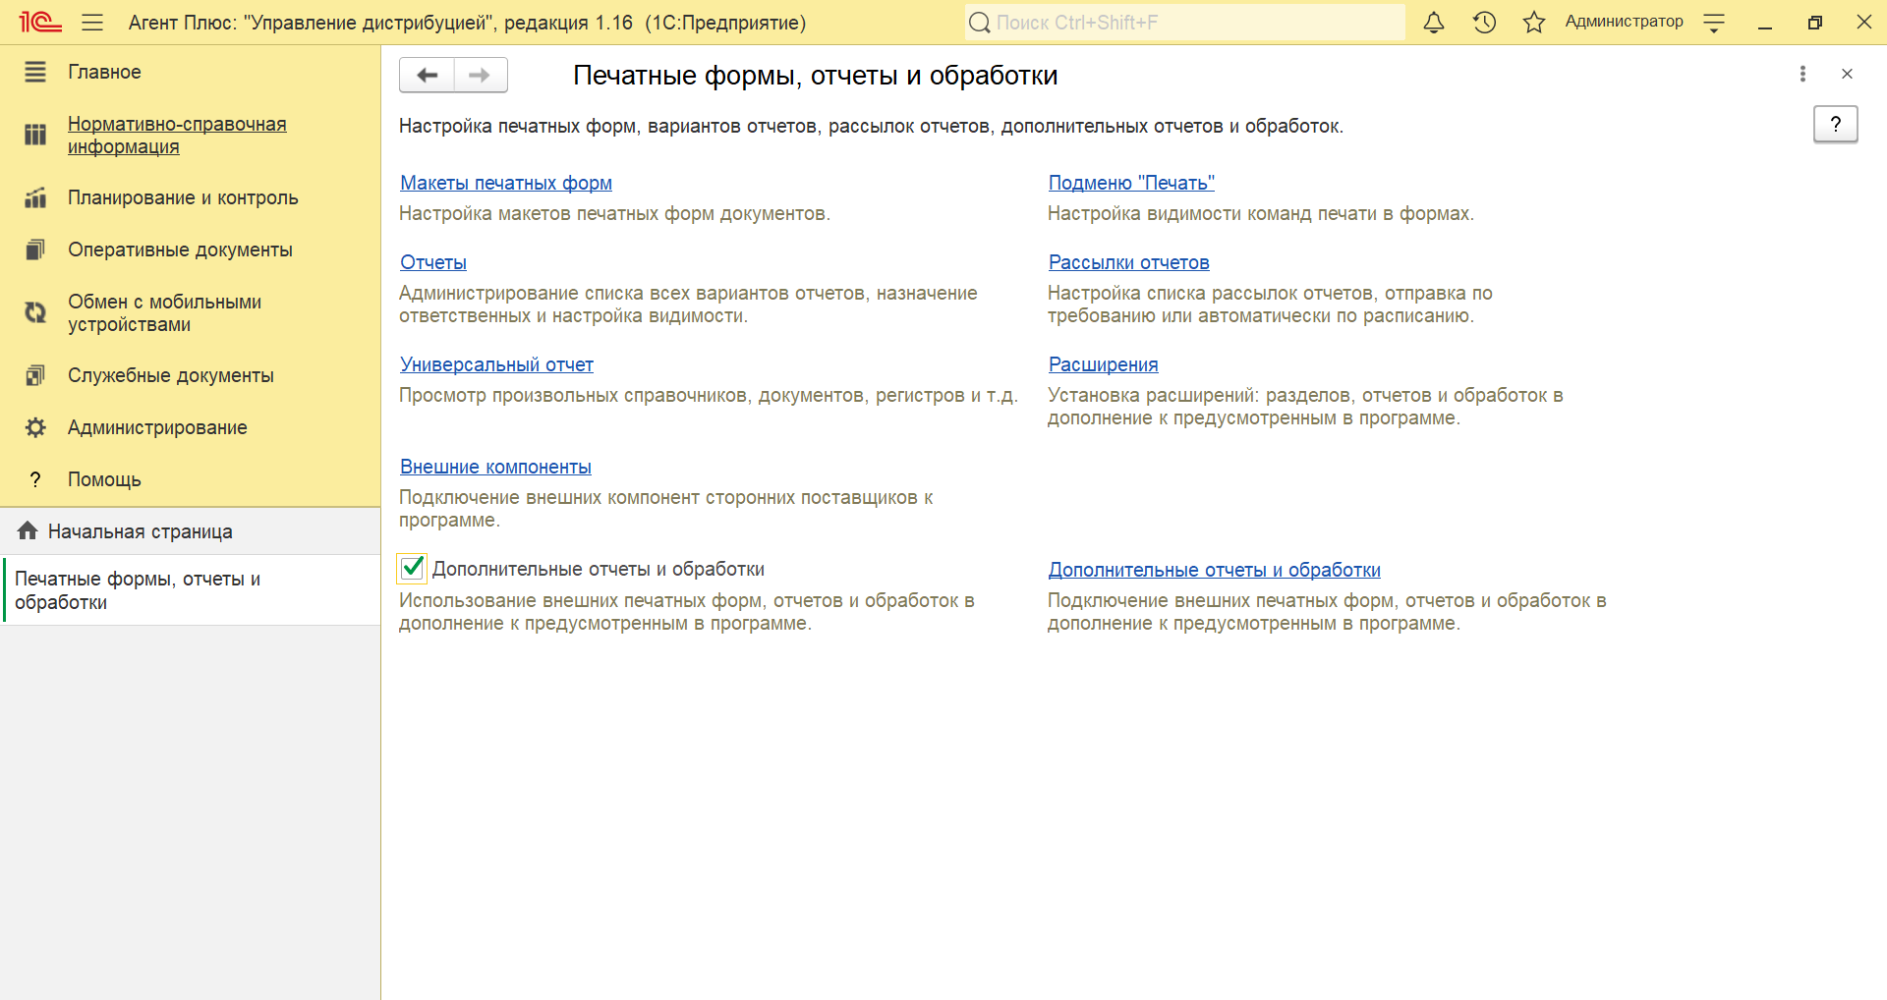
Task: Open Макеты печатных форм link
Action: pos(506,183)
